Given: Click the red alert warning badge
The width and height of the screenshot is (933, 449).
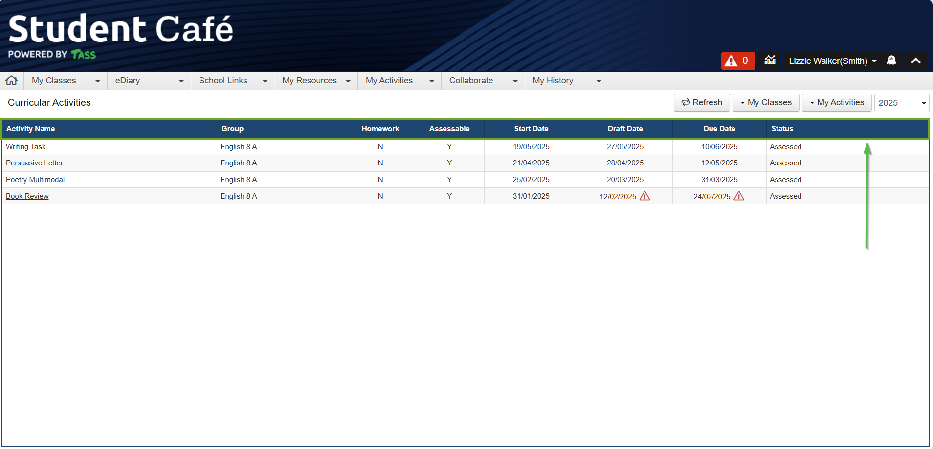Looking at the screenshot, I should [x=737, y=61].
